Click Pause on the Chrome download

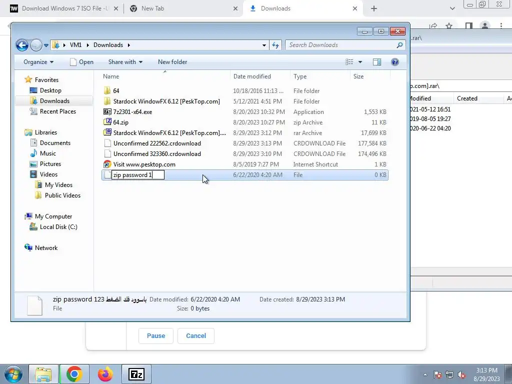[x=156, y=335]
